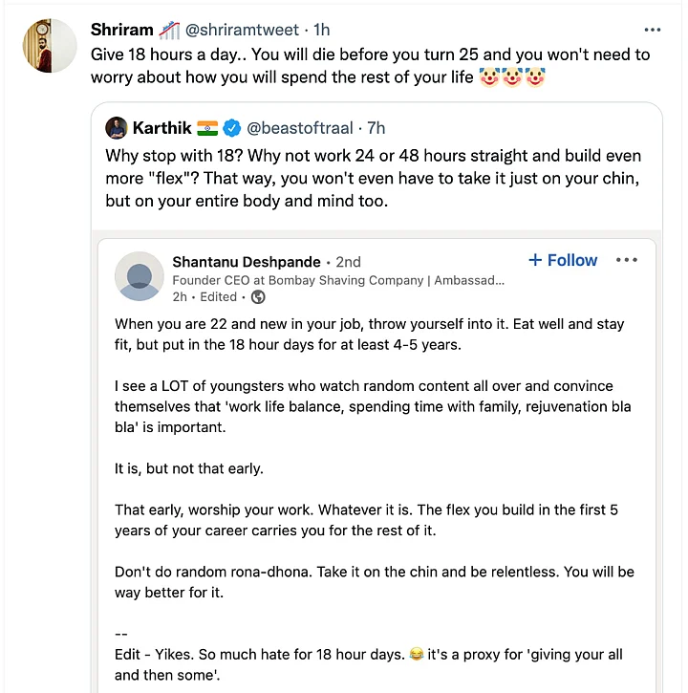This screenshot has width=688, height=693.
Task: Open the @beastoftraal handle
Action: click(300, 128)
